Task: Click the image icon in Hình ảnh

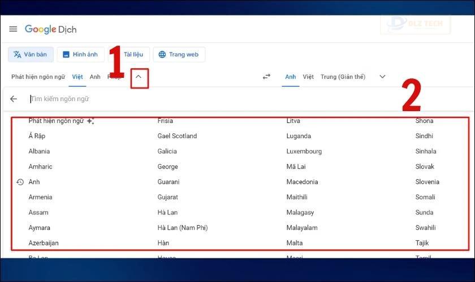Action: point(66,54)
